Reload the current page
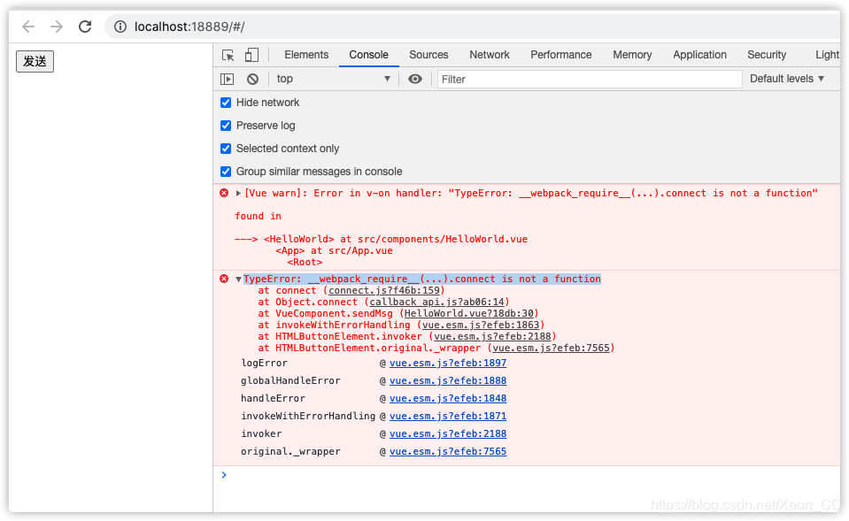849x521 pixels. [85, 27]
